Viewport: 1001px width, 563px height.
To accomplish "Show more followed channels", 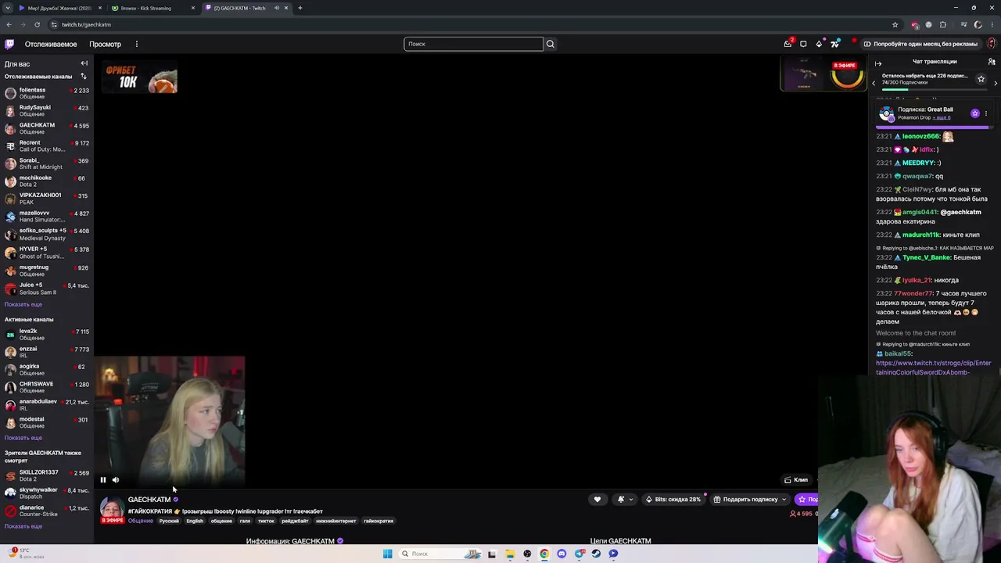I will pos(23,304).
